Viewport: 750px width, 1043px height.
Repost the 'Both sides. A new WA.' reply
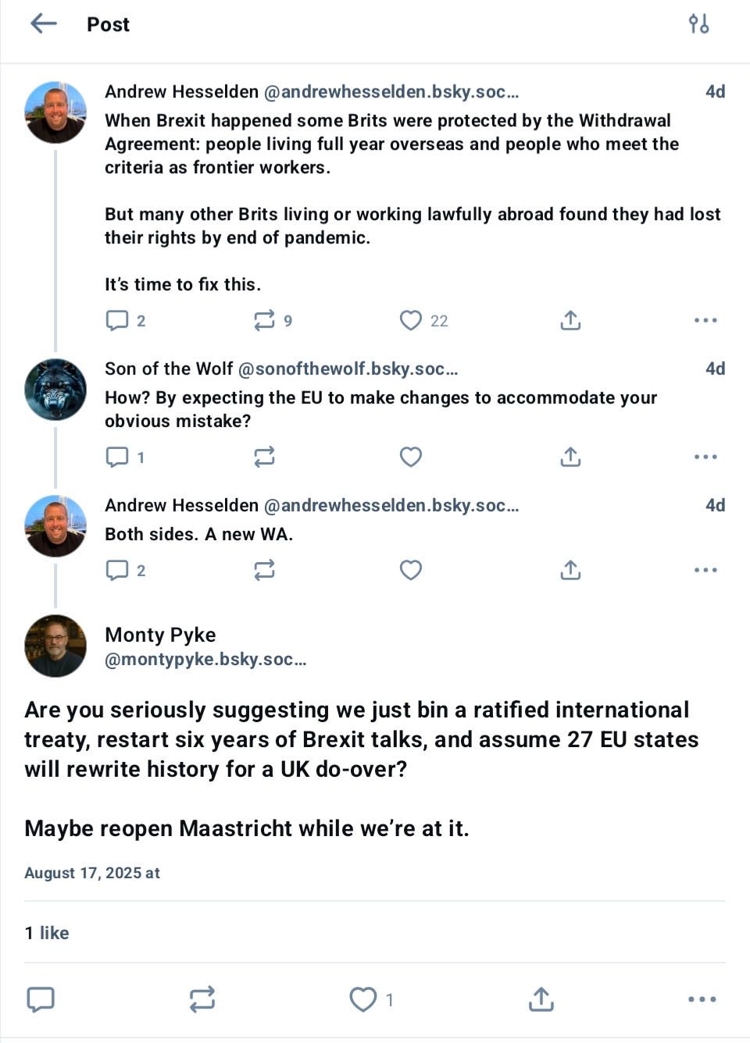[264, 570]
